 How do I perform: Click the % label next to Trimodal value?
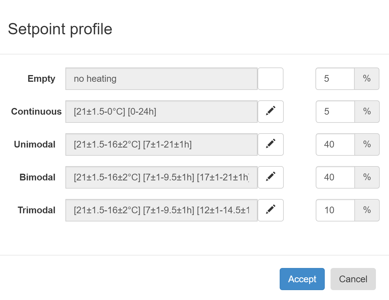tap(367, 210)
